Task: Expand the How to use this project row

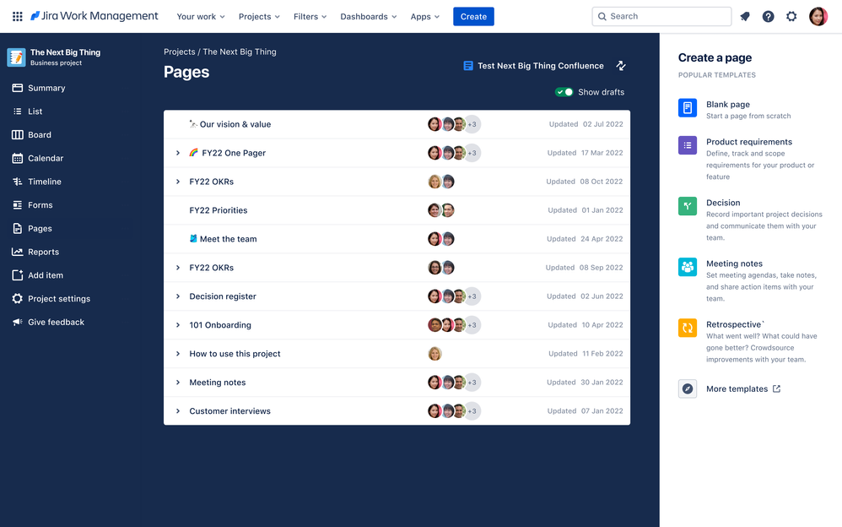Action: (x=178, y=353)
